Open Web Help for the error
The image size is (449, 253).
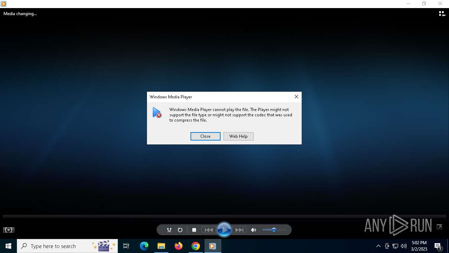click(238, 136)
